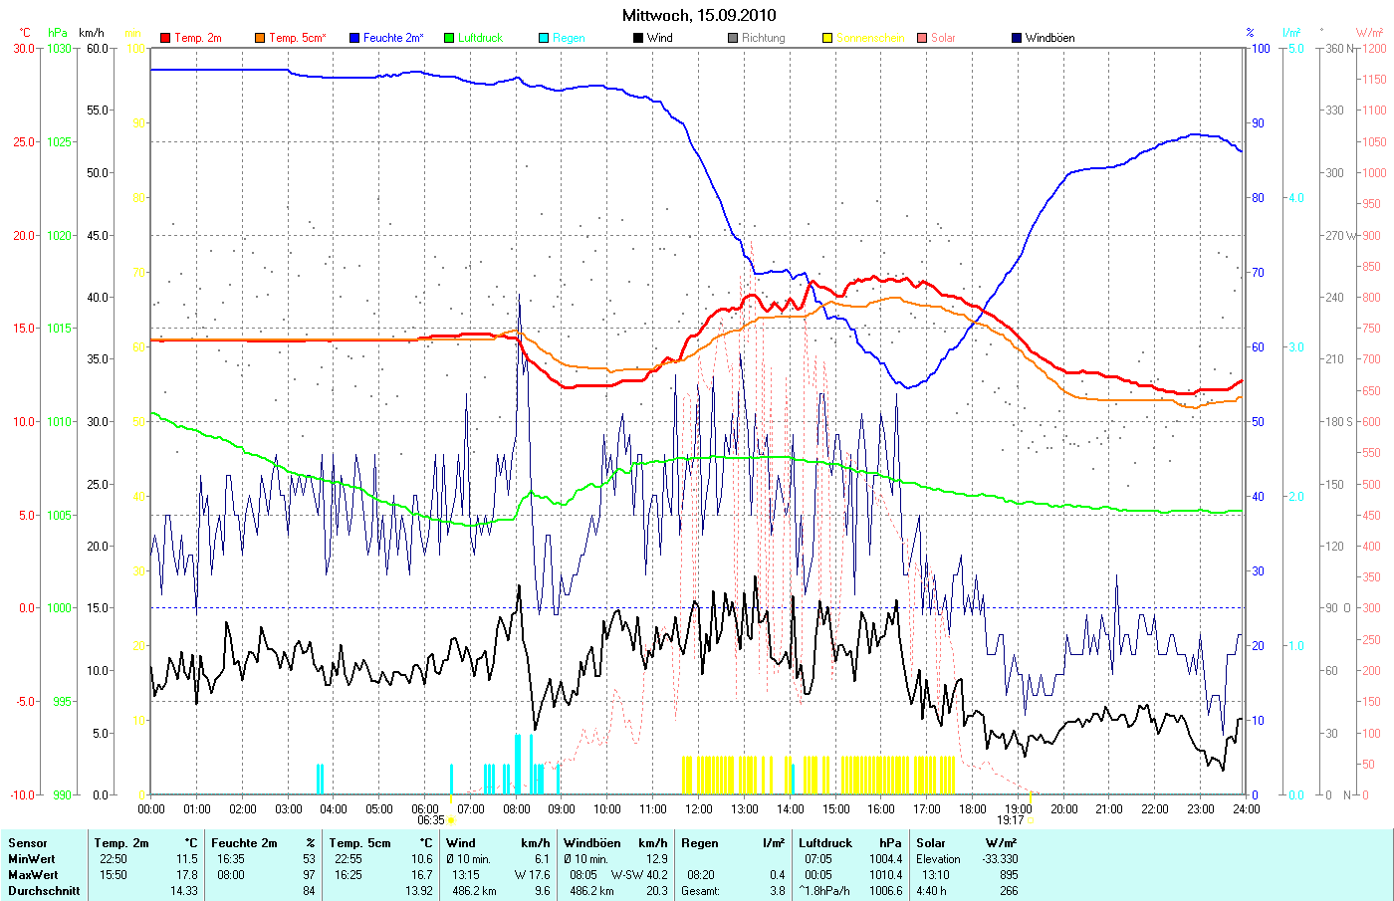Click the Durchschnitt row label
This screenshot has height=901, width=1394.
44,891
